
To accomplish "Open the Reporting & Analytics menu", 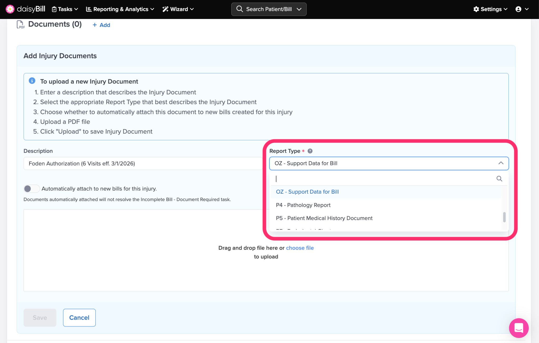I will click(x=120, y=9).
